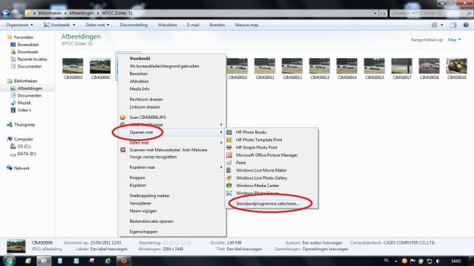Click the HP Simple Photo Print icon
Viewport: 474px width, 266px height.
pyautogui.click(x=229, y=148)
